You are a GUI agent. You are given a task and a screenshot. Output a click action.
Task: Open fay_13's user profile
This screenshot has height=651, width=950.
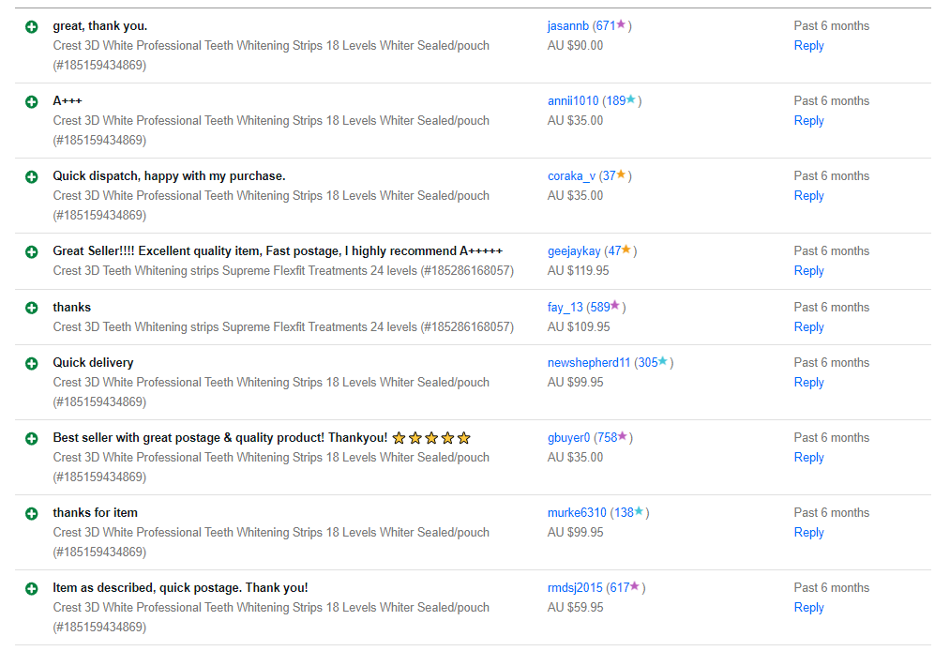click(x=565, y=308)
